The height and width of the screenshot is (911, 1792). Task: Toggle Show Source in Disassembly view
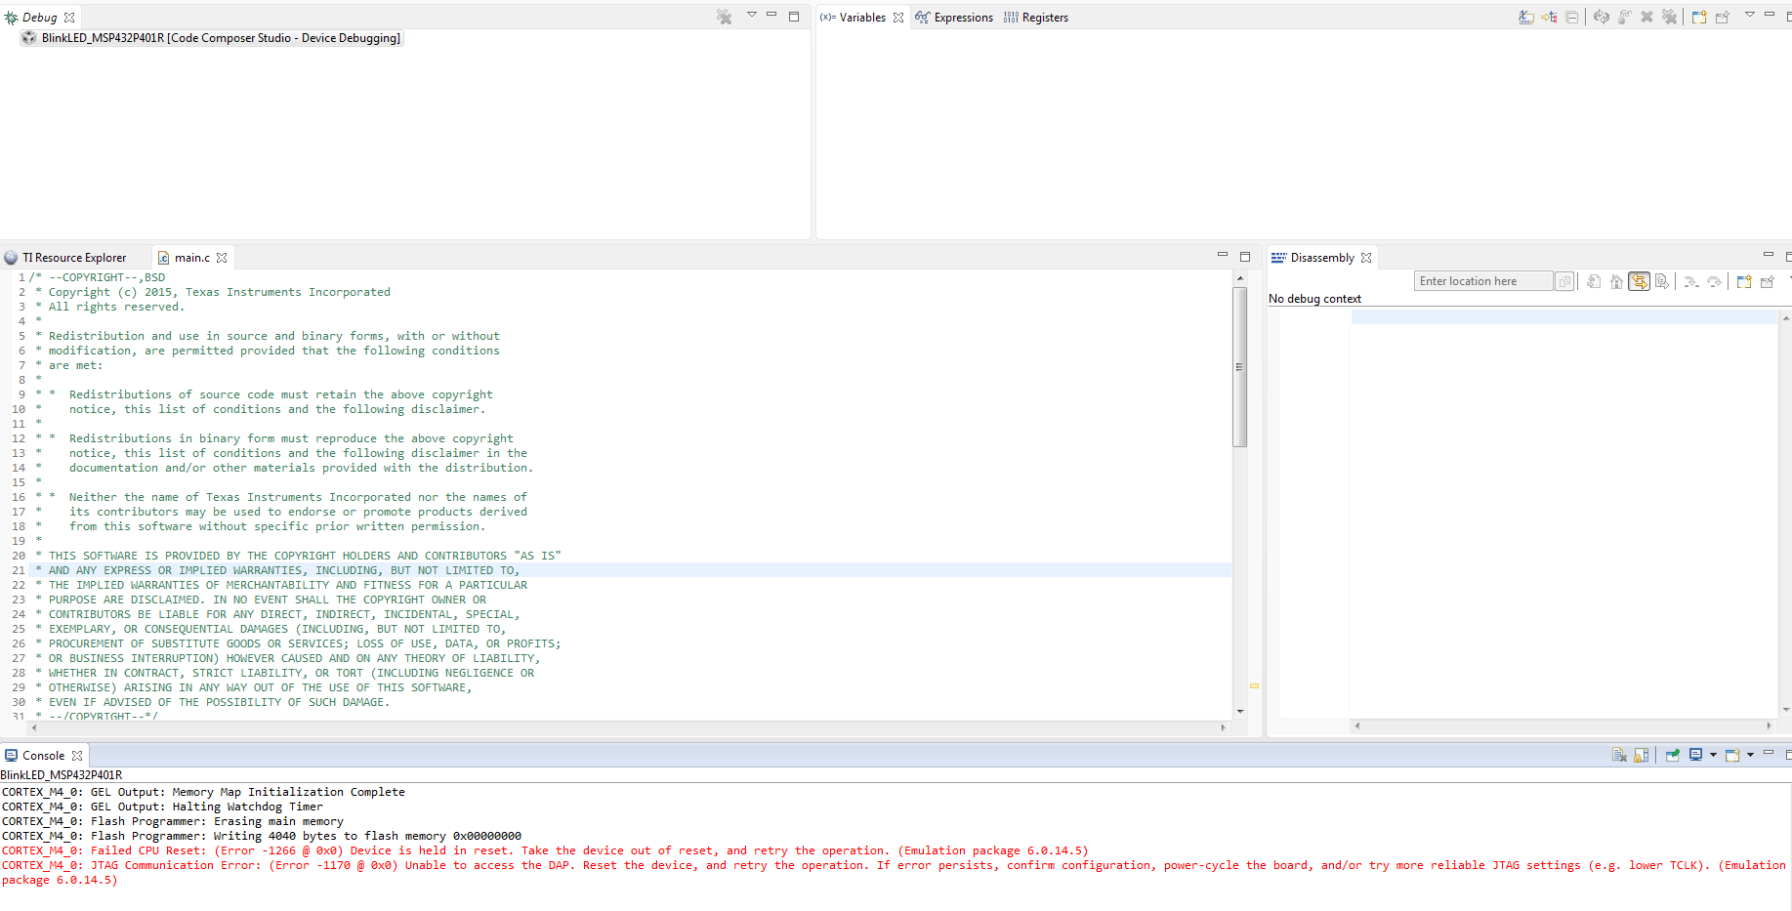[x=1662, y=281]
